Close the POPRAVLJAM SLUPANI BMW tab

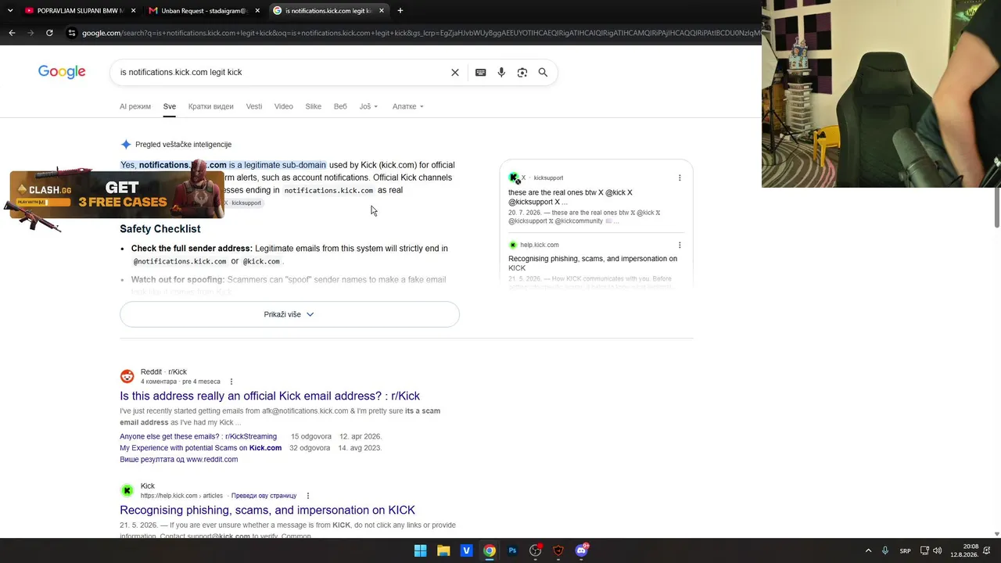click(133, 11)
